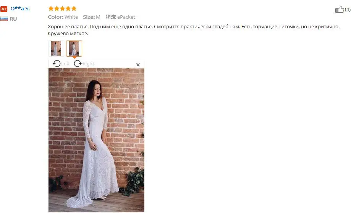
Task: Click the Russian review text
Action: pyautogui.click(x=194, y=30)
